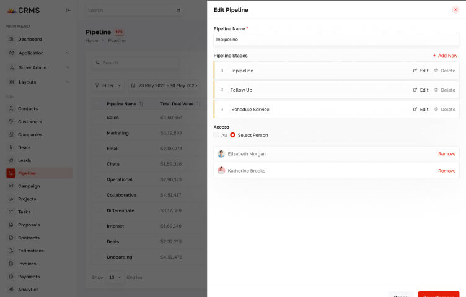Click the CRMS logo
Screen dimensions: 466x297
[23, 11]
